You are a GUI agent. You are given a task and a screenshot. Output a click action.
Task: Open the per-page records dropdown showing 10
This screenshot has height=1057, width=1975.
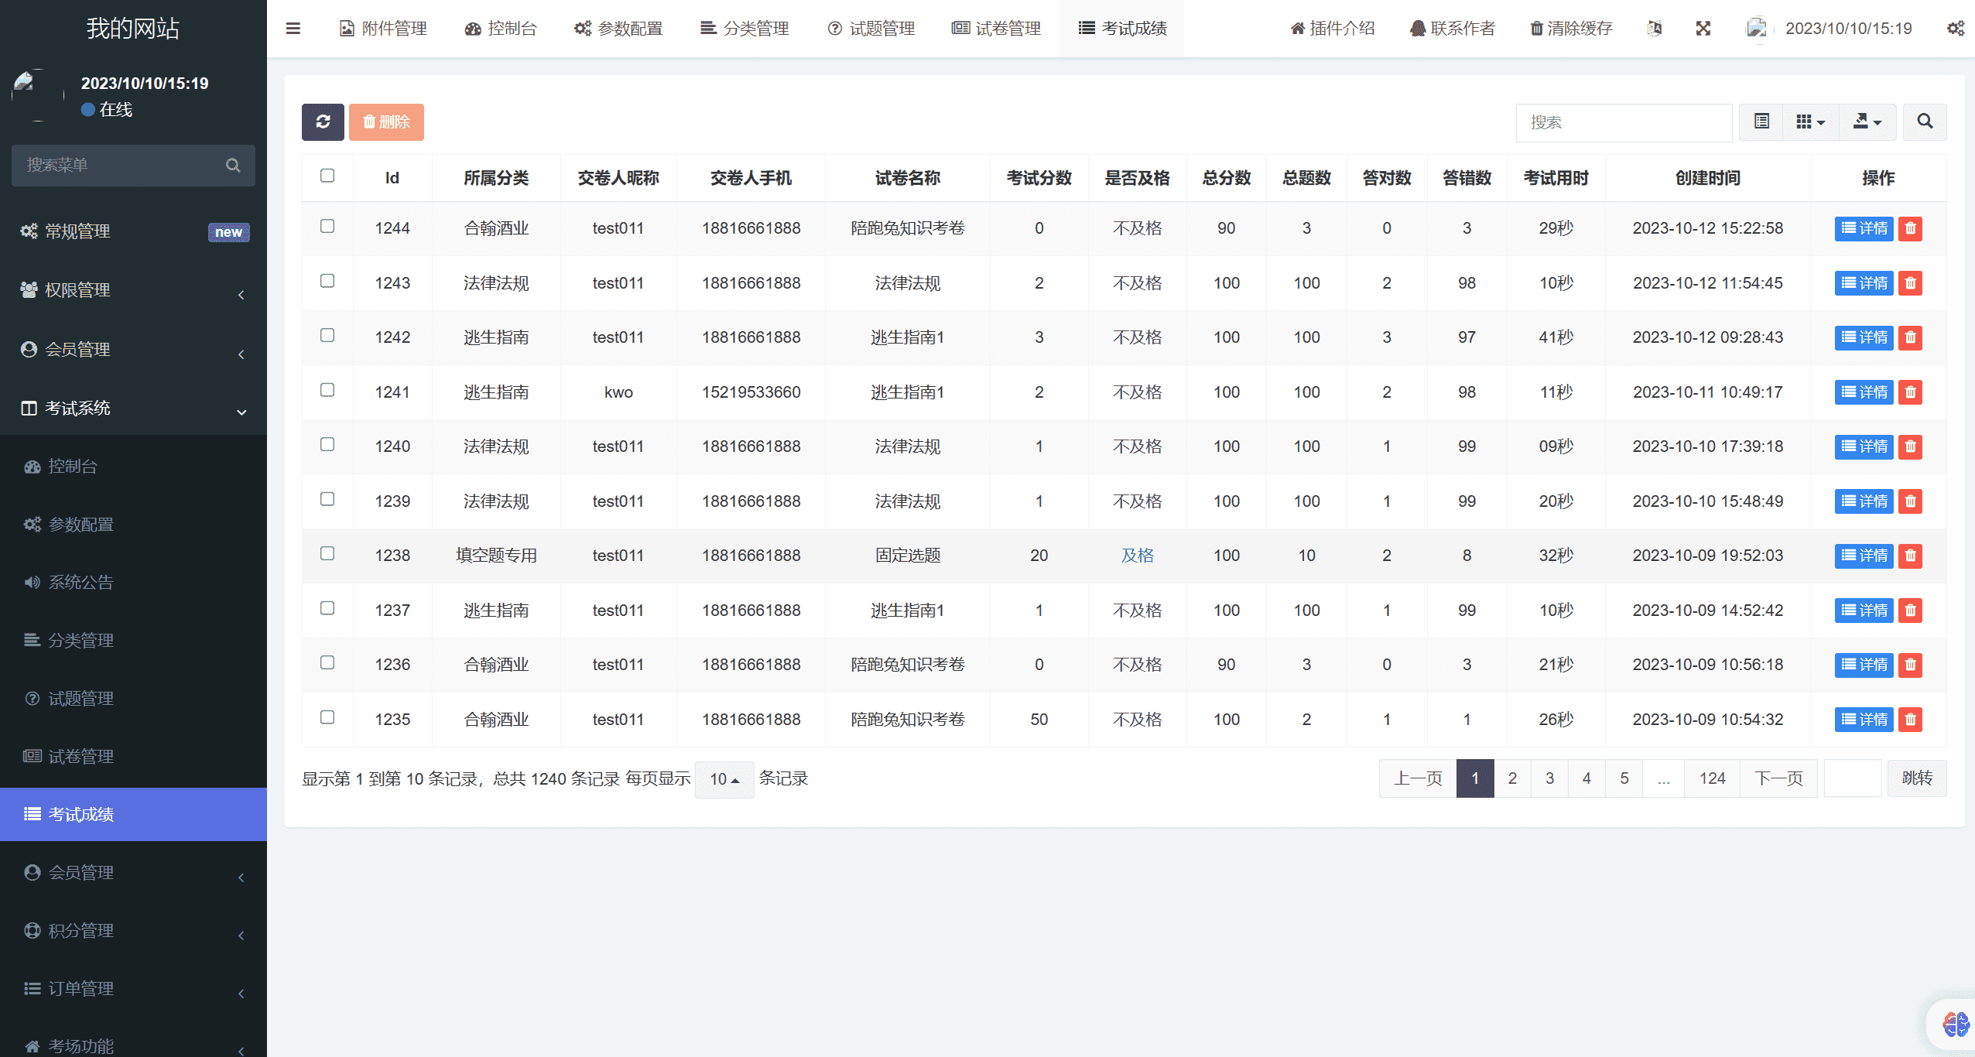coord(724,778)
